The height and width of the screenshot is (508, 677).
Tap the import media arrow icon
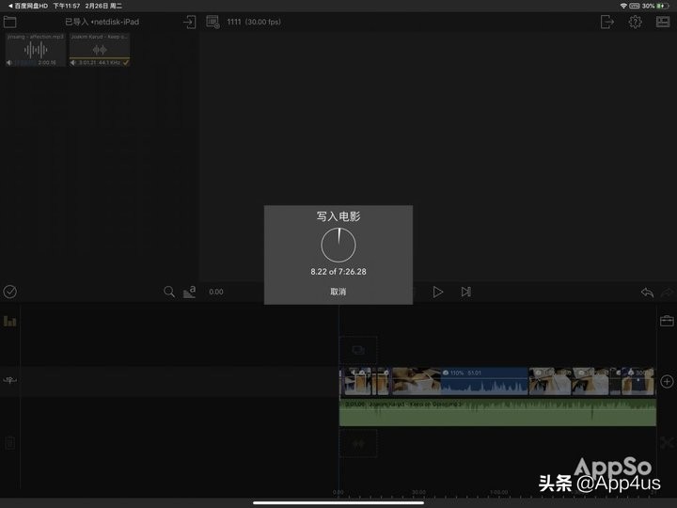[189, 22]
